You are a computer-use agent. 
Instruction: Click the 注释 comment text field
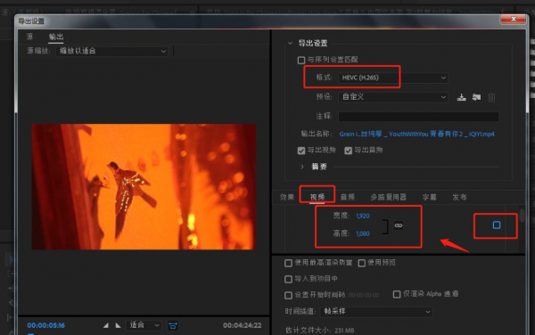418,117
